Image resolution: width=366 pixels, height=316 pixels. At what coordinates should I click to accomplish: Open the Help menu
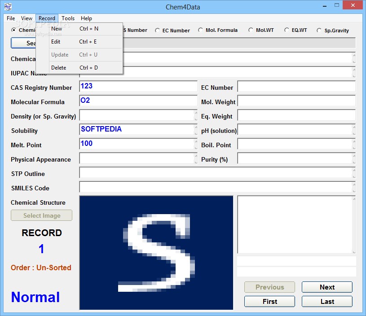coord(86,18)
